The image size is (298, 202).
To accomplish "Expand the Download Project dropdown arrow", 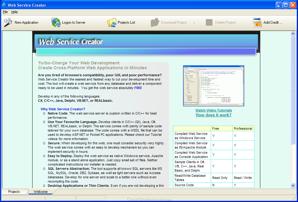I will (194, 23).
